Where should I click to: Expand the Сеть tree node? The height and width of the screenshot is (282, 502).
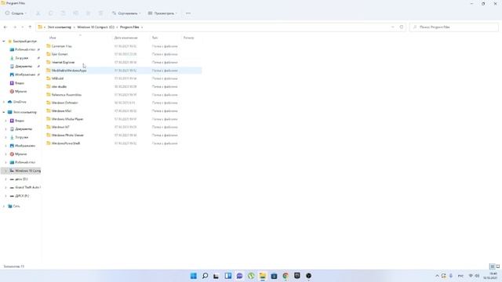(x=4, y=206)
